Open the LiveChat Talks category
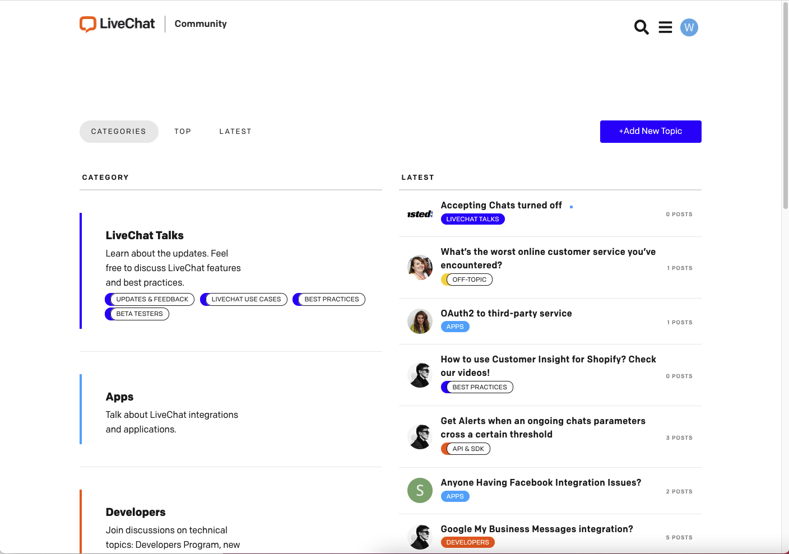 (x=145, y=235)
